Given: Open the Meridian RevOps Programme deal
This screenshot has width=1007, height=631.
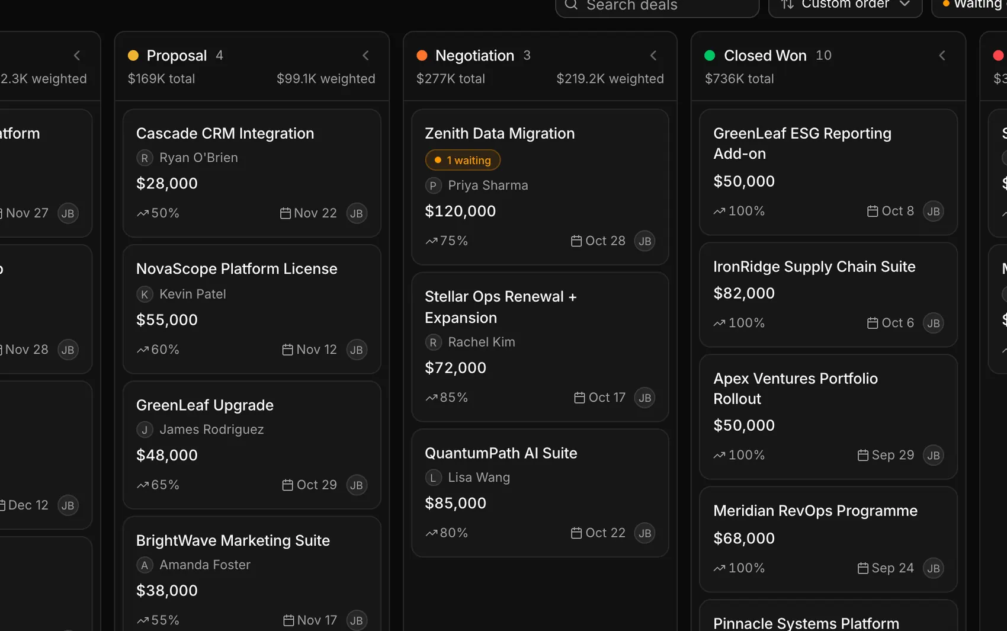Looking at the screenshot, I should [x=828, y=539].
